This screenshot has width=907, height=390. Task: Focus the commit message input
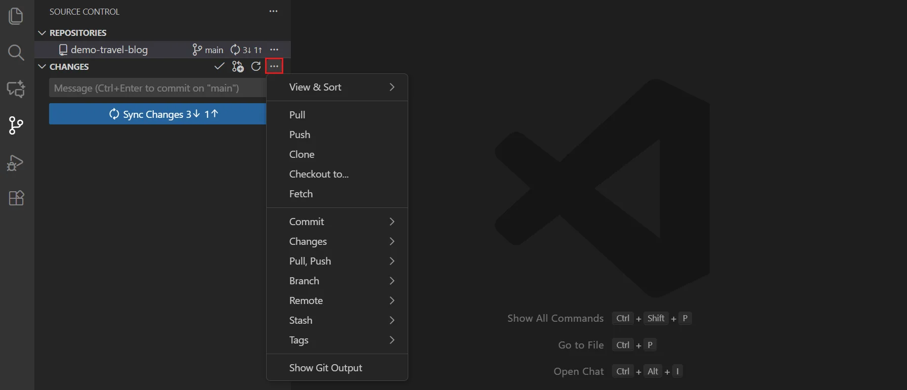click(x=157, y=88)
